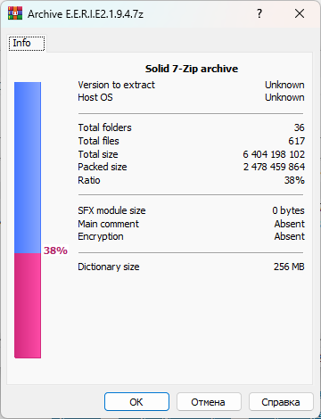
Task: Click the Total files value 617
Action: tap(297, 141)
